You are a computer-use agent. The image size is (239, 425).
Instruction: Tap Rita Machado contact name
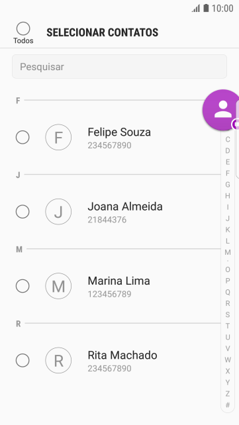[x=122, y=355]
